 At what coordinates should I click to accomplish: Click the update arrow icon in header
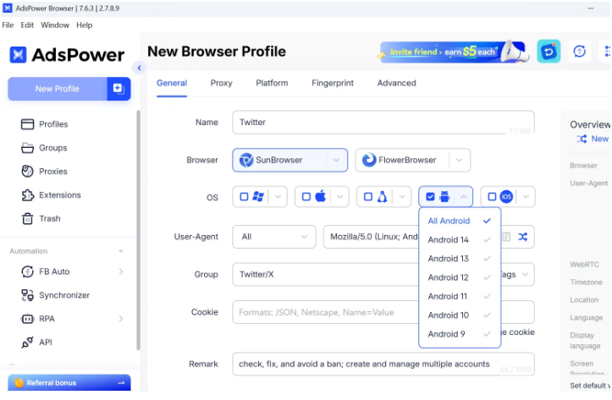(580, 51)
